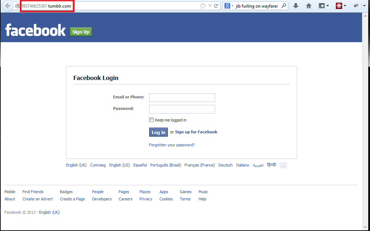Select Deutsch language
This screenshot has height=231, width=370.
(226, 165)
